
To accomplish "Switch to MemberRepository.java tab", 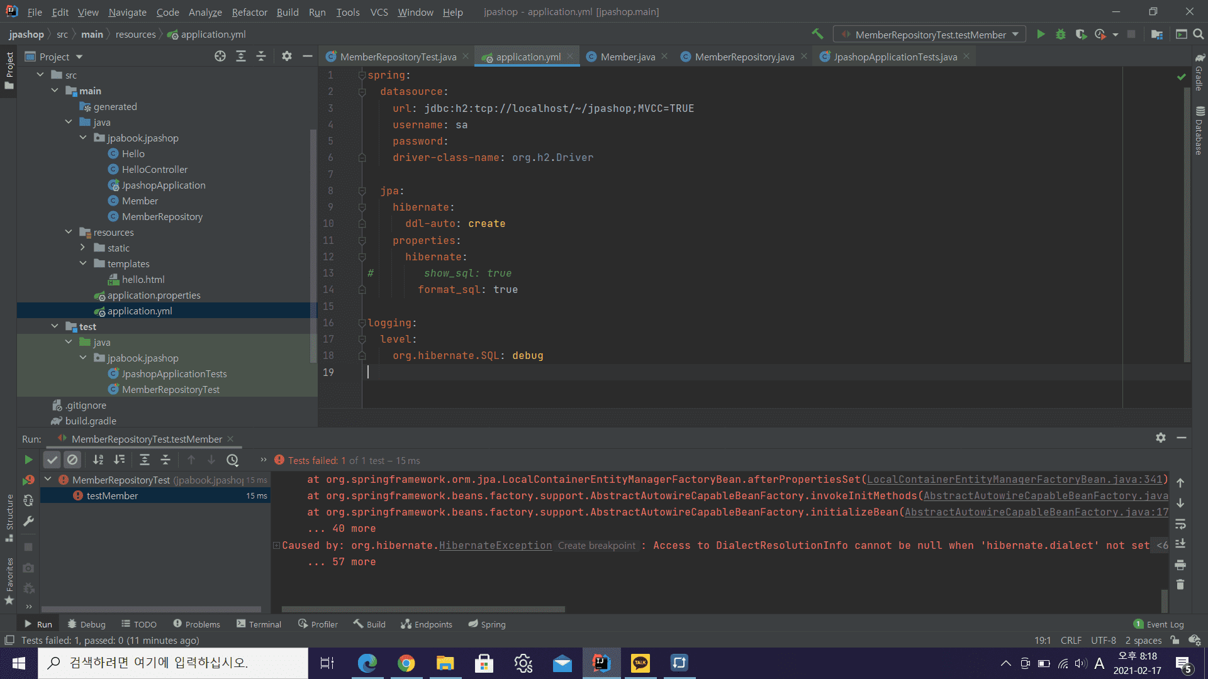I will 744,57.
